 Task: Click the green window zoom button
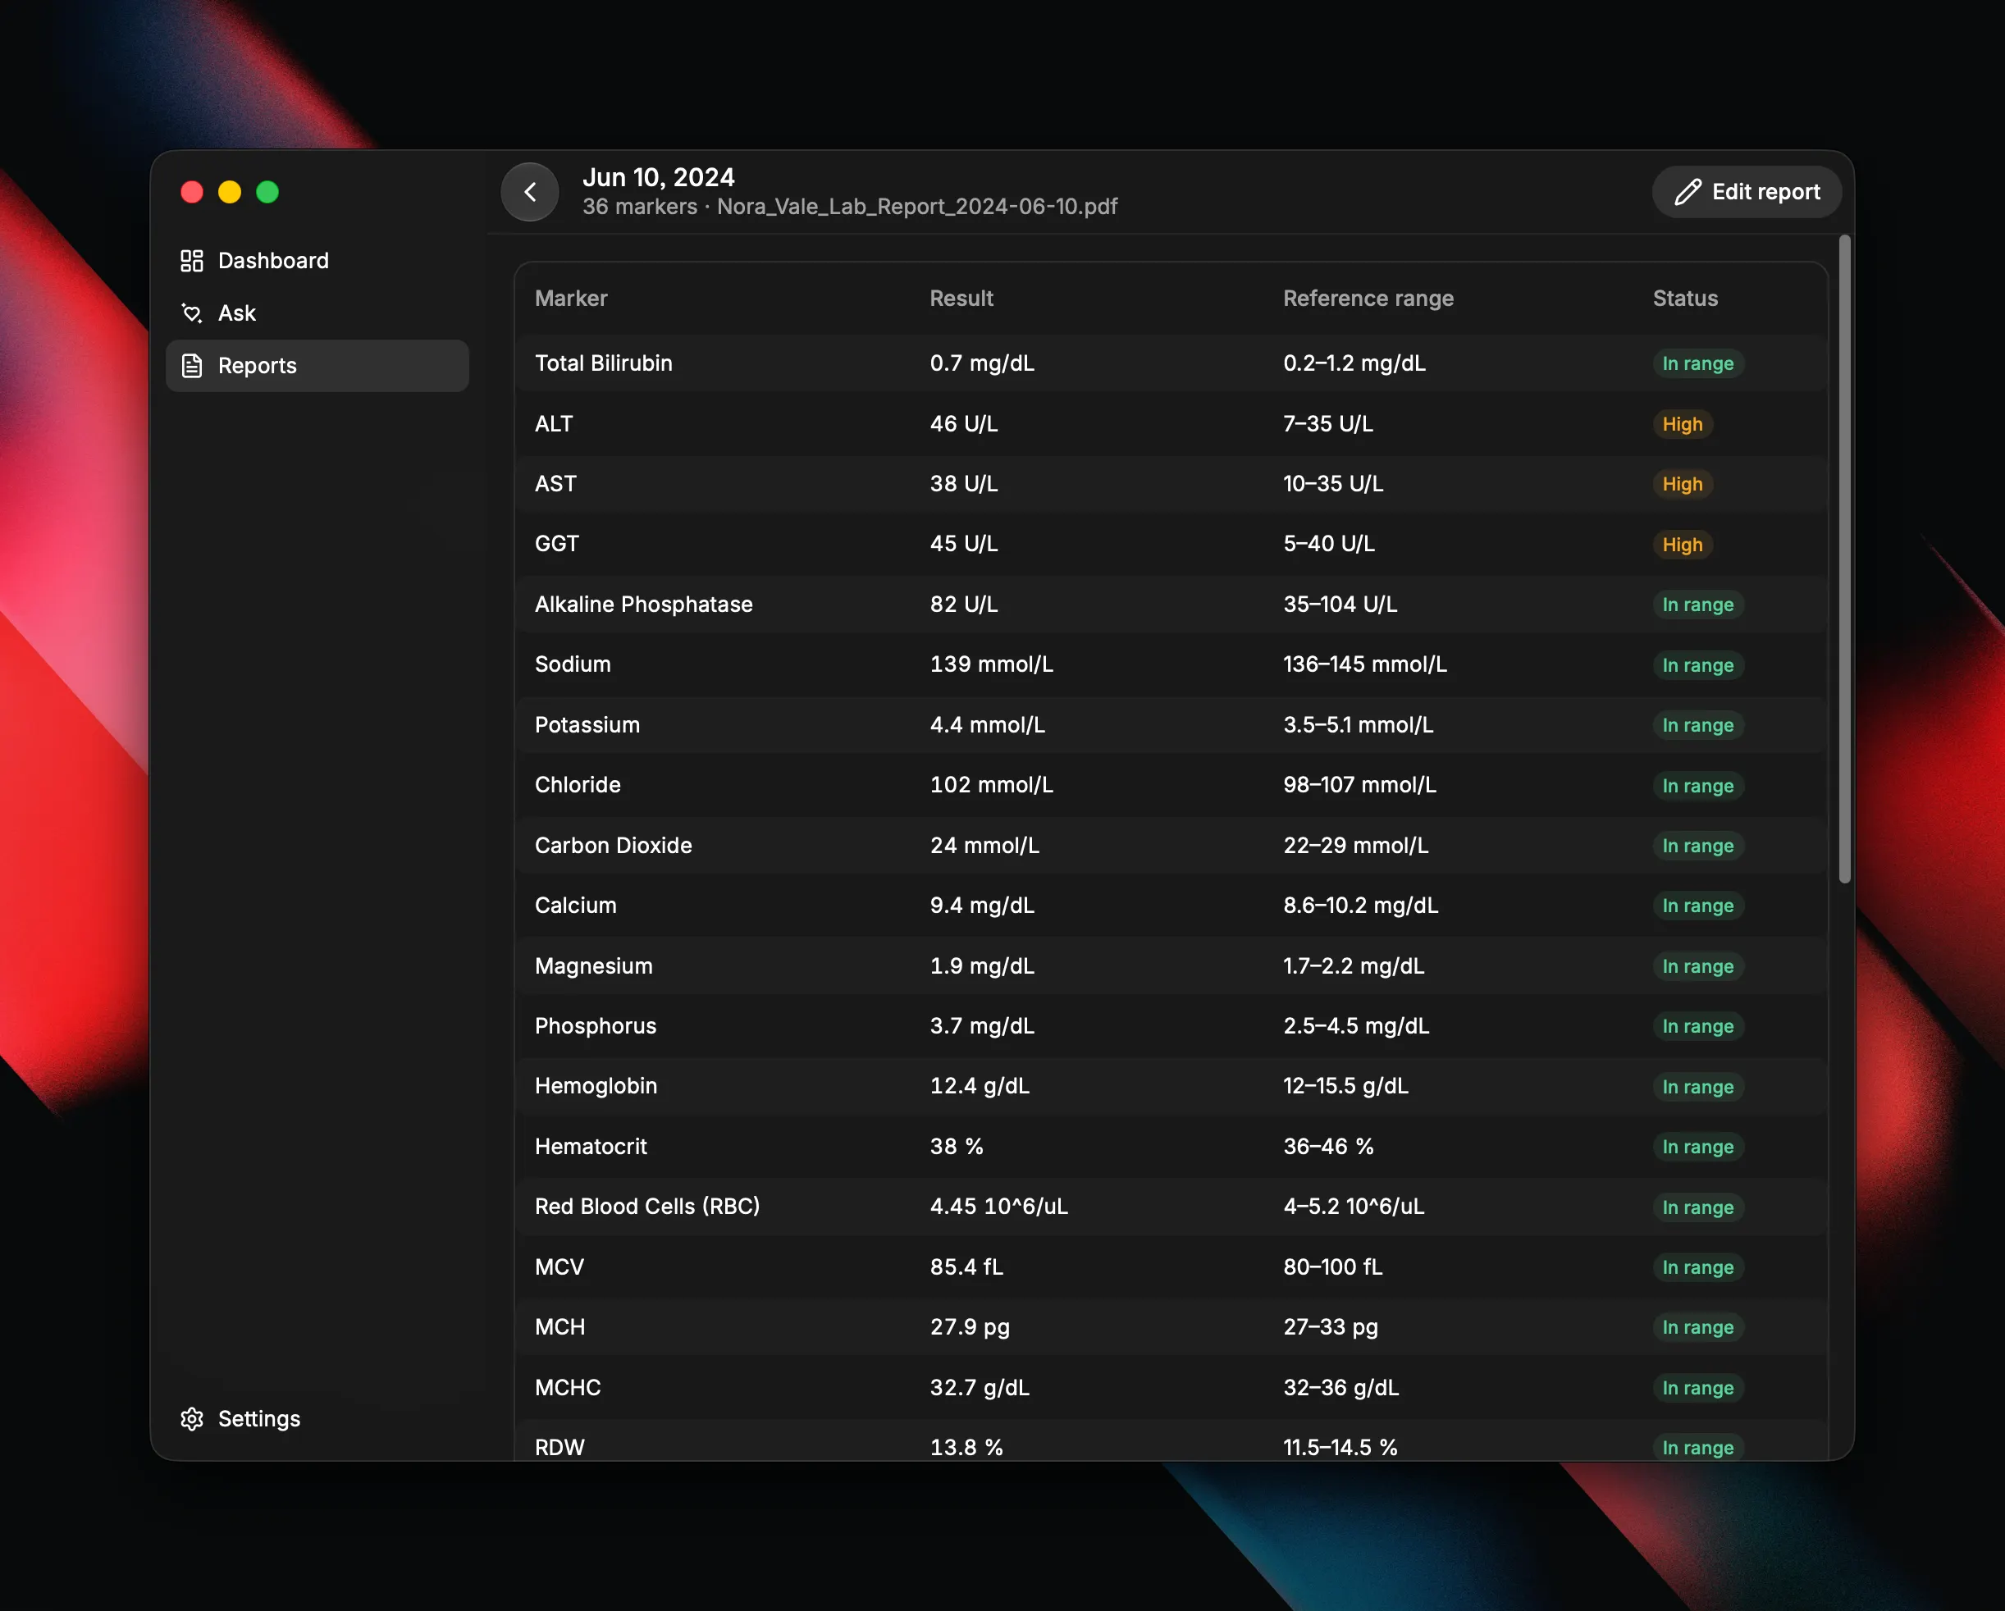click(x=267, y=191)
